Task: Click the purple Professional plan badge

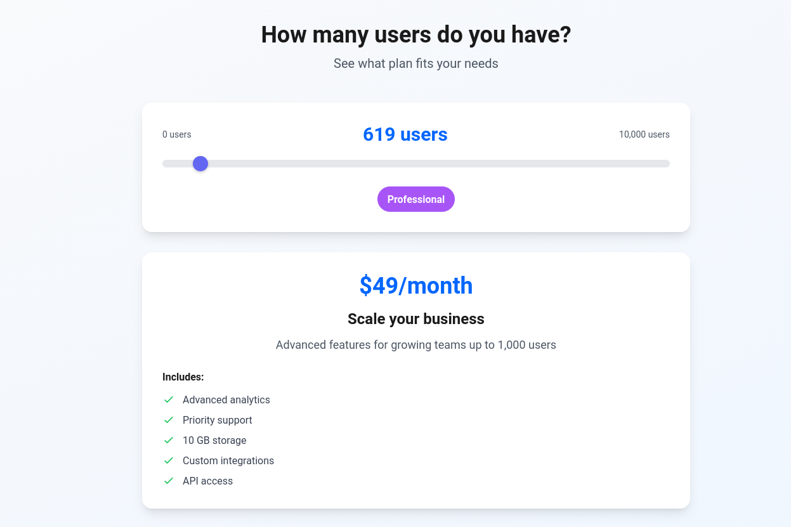Action: [x=415, y=198]
